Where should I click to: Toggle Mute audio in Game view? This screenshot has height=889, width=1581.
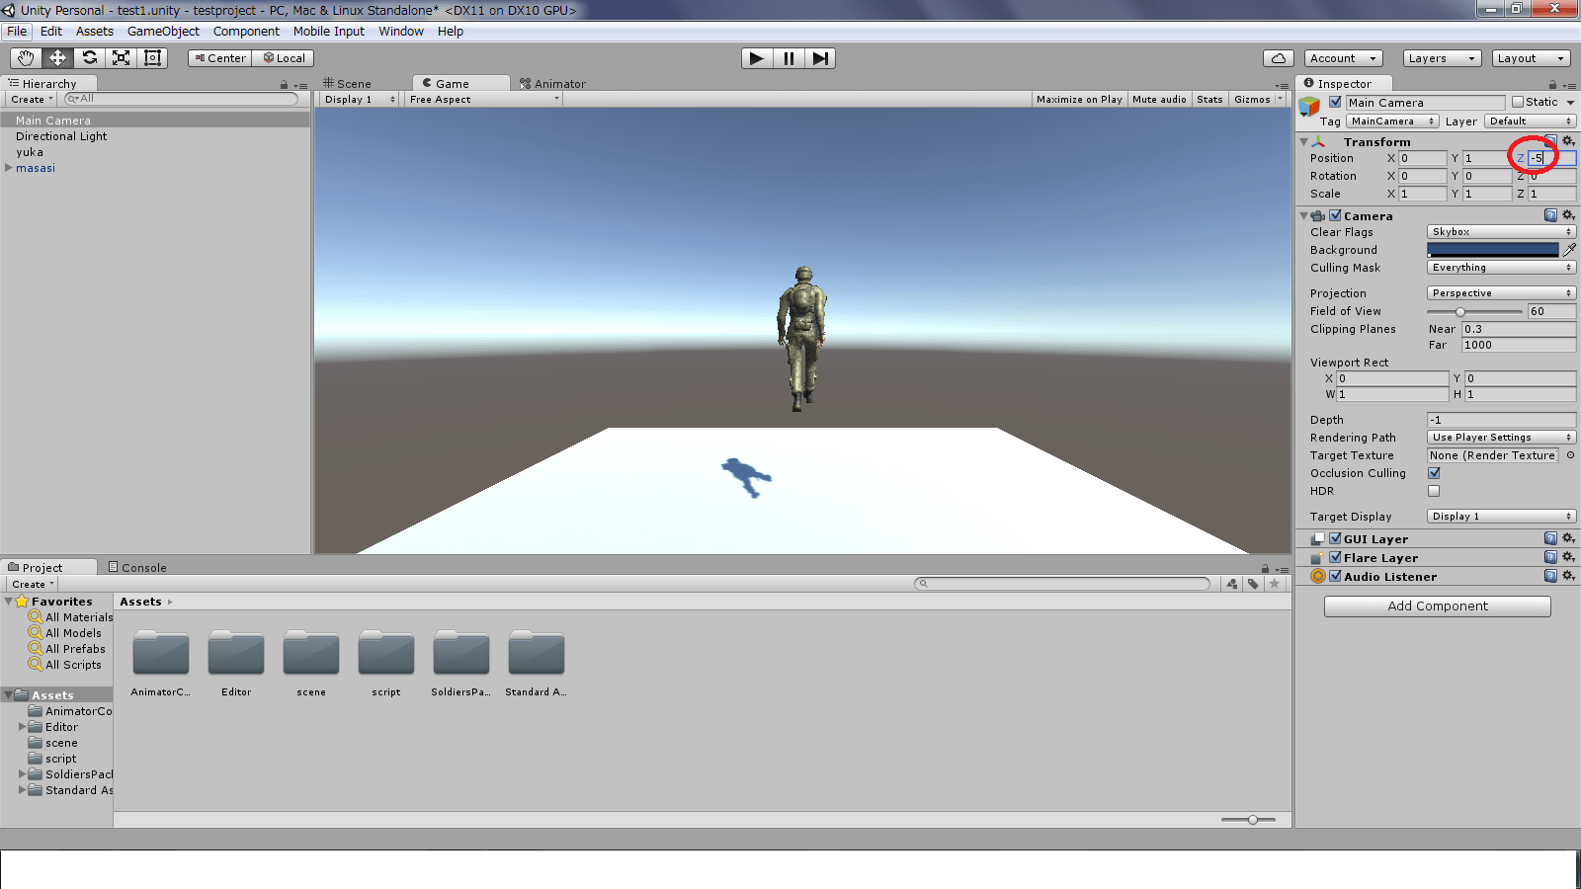pos(1159,99)
